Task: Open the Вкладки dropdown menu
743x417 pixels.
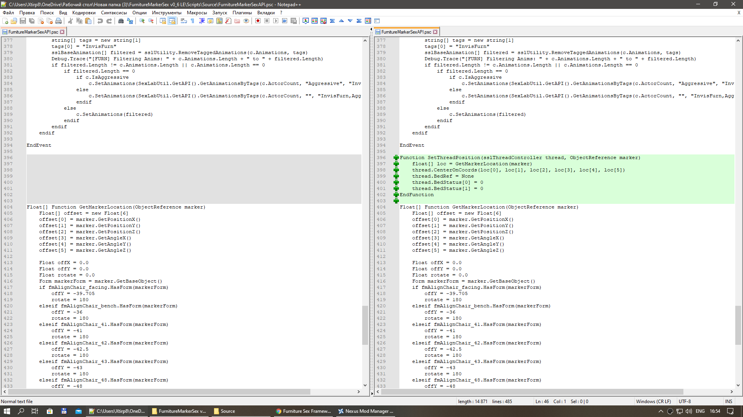Action: tap(266, 13)
